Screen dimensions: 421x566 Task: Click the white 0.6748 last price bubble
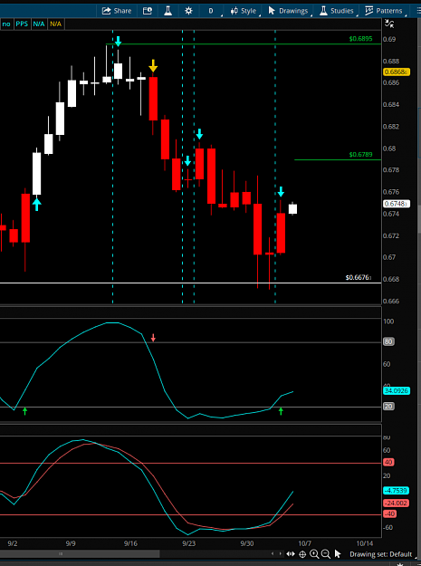396,204
